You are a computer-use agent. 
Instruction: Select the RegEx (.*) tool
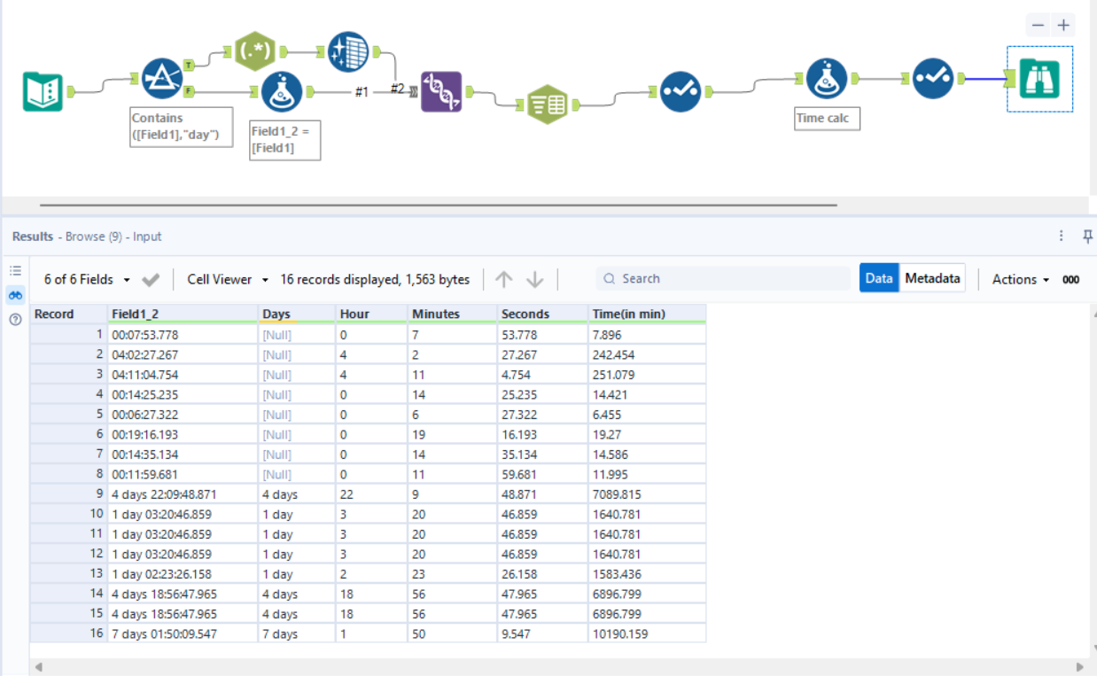point(255,51)
